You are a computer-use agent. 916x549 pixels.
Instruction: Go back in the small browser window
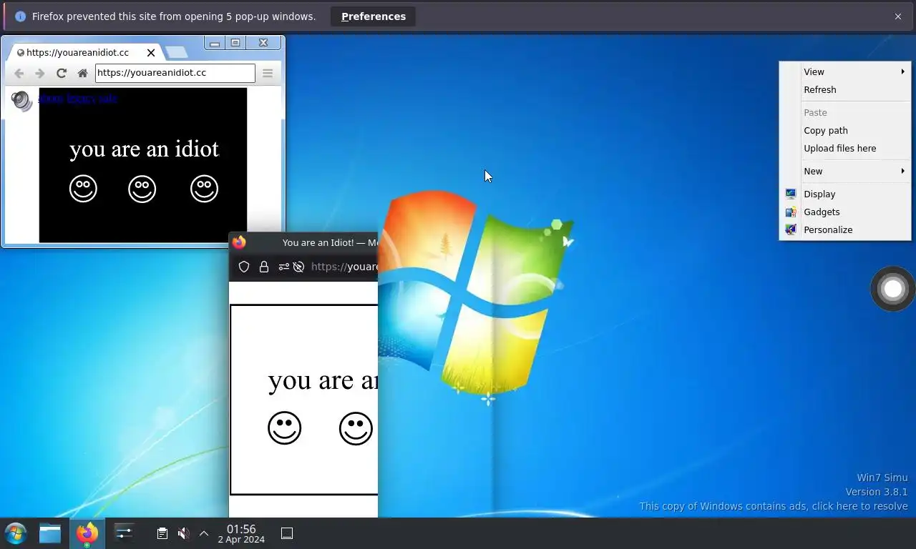click(x=19, y=73)
